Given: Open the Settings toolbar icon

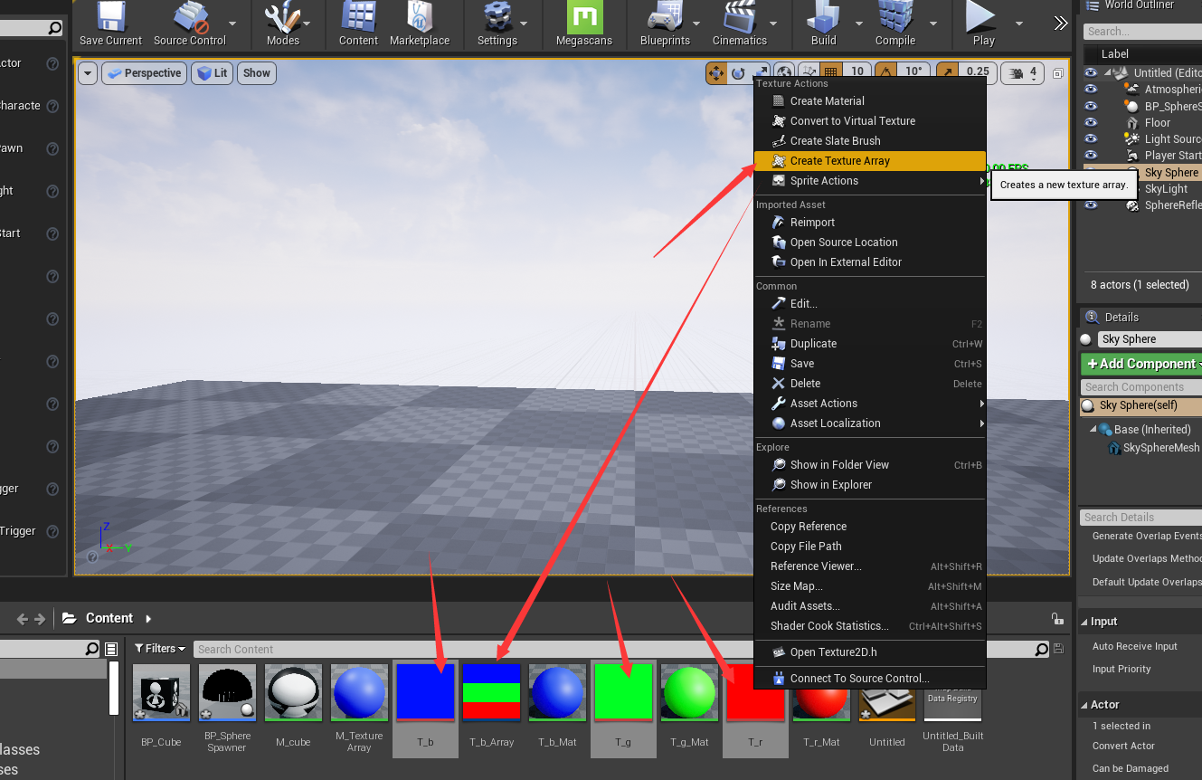Looking at the screenshot, I should [497, 24].
